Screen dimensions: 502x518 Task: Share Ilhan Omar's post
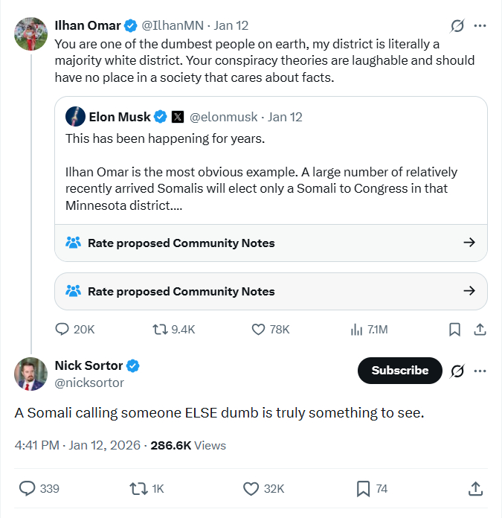(480, 329)
